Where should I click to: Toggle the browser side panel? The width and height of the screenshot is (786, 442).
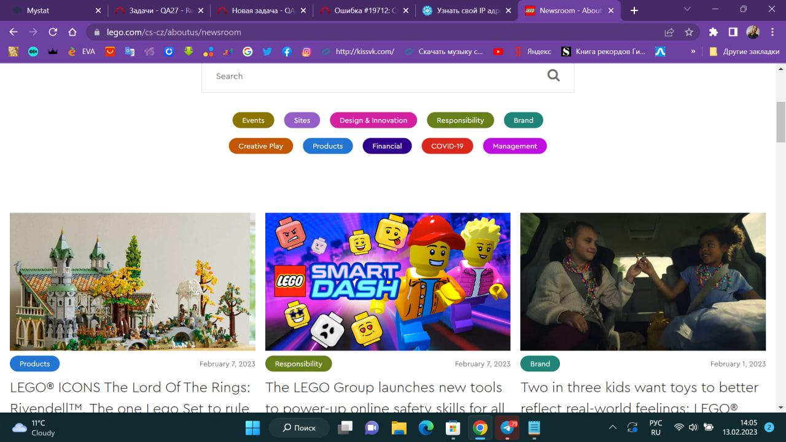[733, 32]
